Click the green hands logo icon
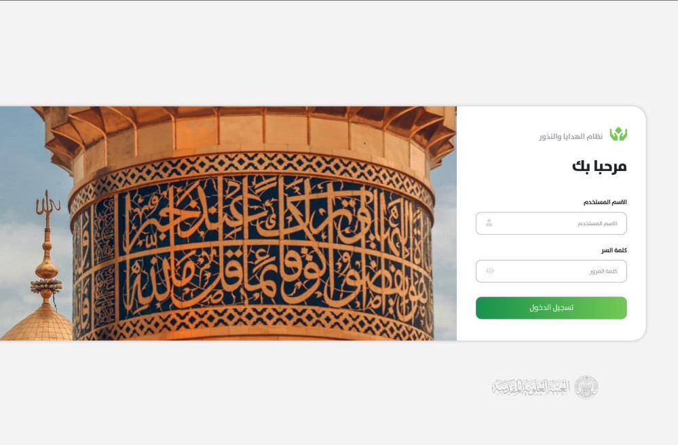 (x=618, y=134)
